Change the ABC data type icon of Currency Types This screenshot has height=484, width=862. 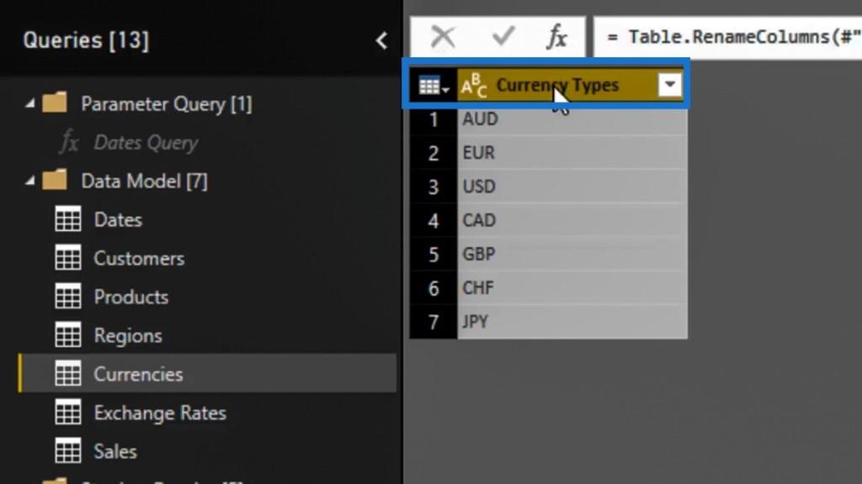point(473,86)
